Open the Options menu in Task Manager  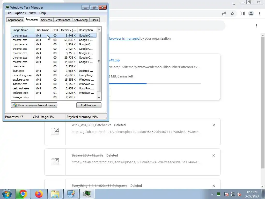click(20, 13)
